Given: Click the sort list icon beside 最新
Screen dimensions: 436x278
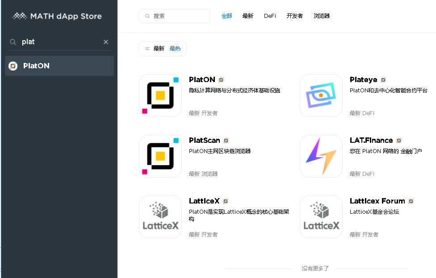Looking at the screenshot, I should coord(147,49).
